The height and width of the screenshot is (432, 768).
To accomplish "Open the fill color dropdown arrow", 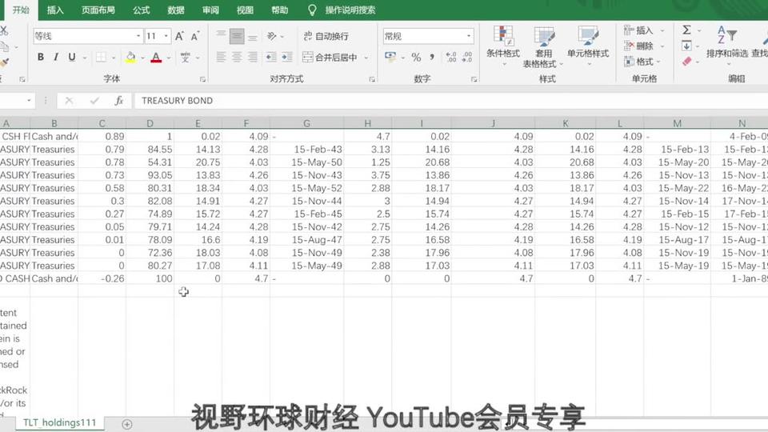I will coord(142,58).
